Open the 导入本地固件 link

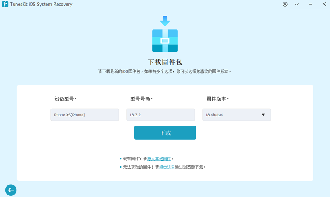(159, 159)
